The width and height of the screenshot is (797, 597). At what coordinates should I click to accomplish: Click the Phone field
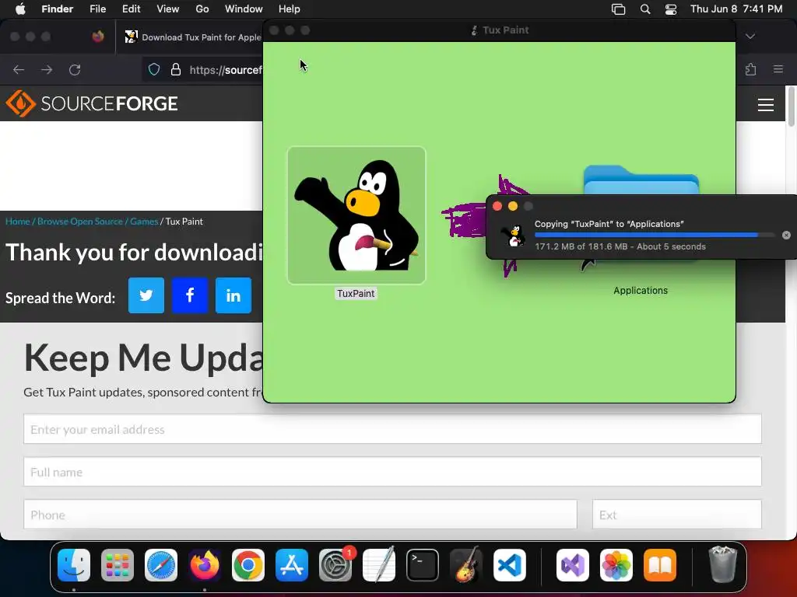pos(300,515)
